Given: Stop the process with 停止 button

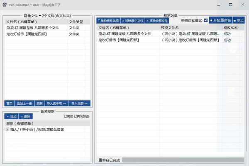Looking at the screenshot, I should point(239,20).
